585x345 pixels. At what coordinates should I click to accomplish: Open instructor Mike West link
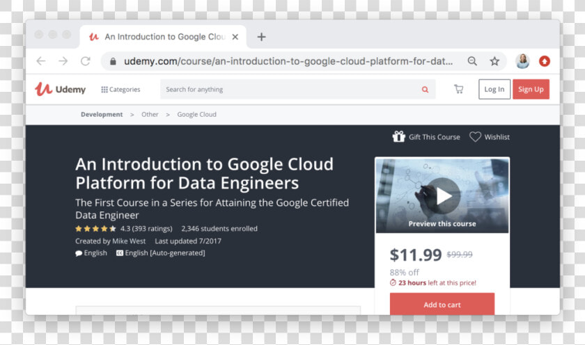coord(127,241)
